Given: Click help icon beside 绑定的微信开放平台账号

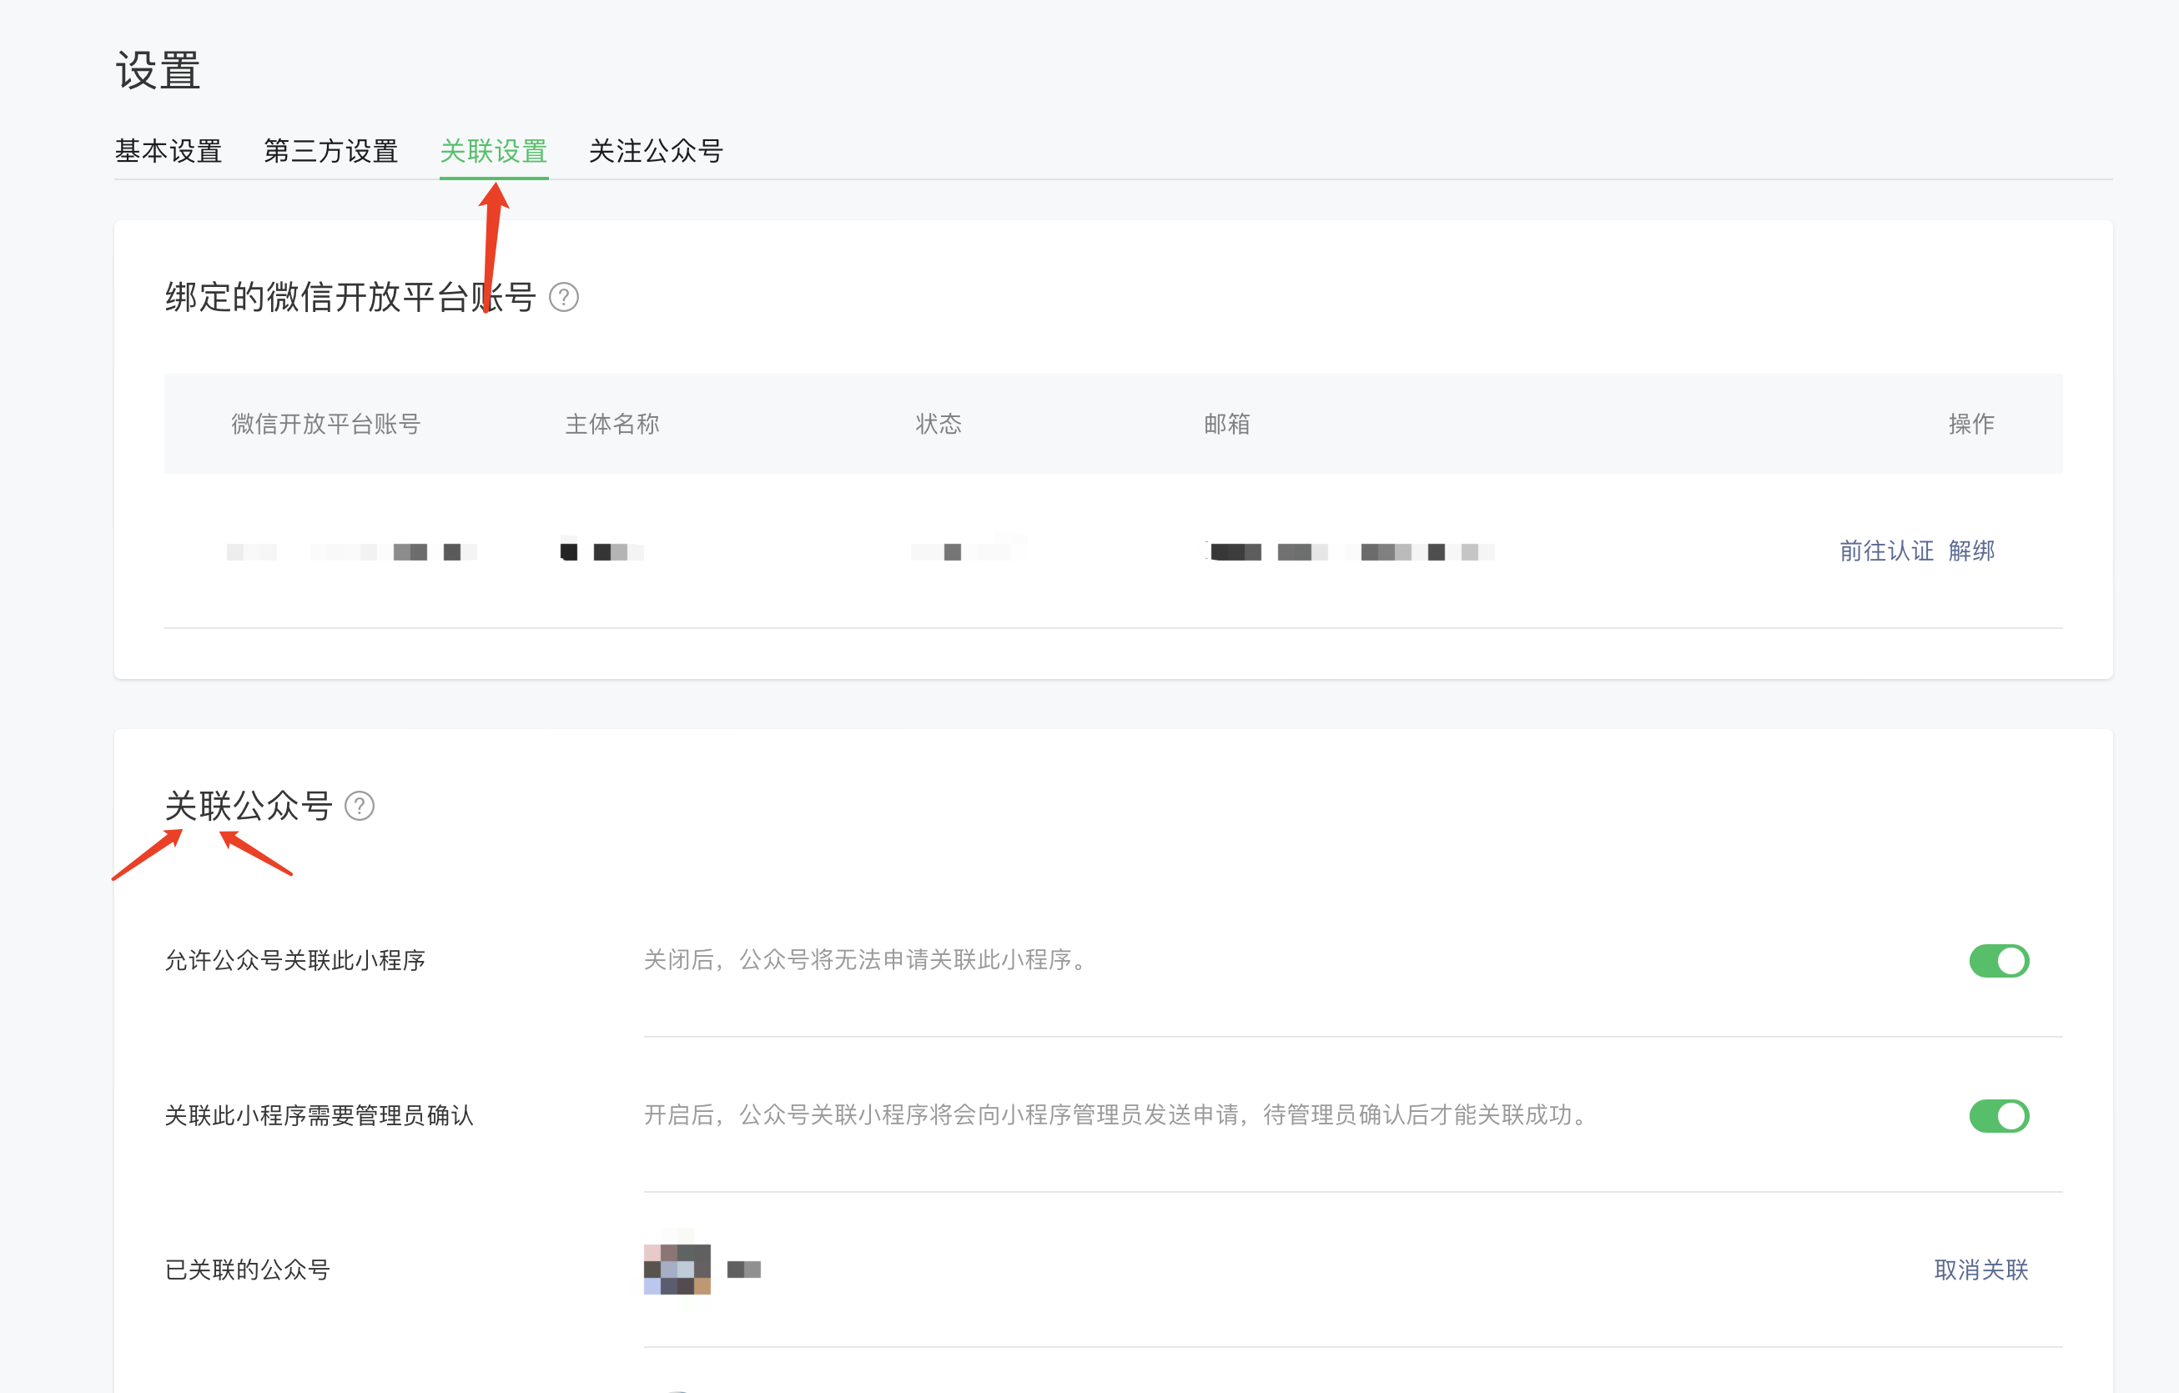Looking at the screenshot, I should pyautogui.click(x=564, y=297).
